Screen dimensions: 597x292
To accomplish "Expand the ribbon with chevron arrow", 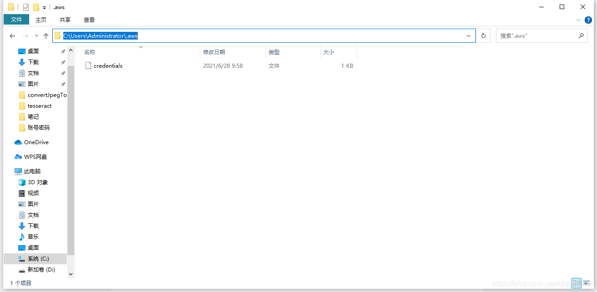I will pyautogui.click(x=578, y=20).
